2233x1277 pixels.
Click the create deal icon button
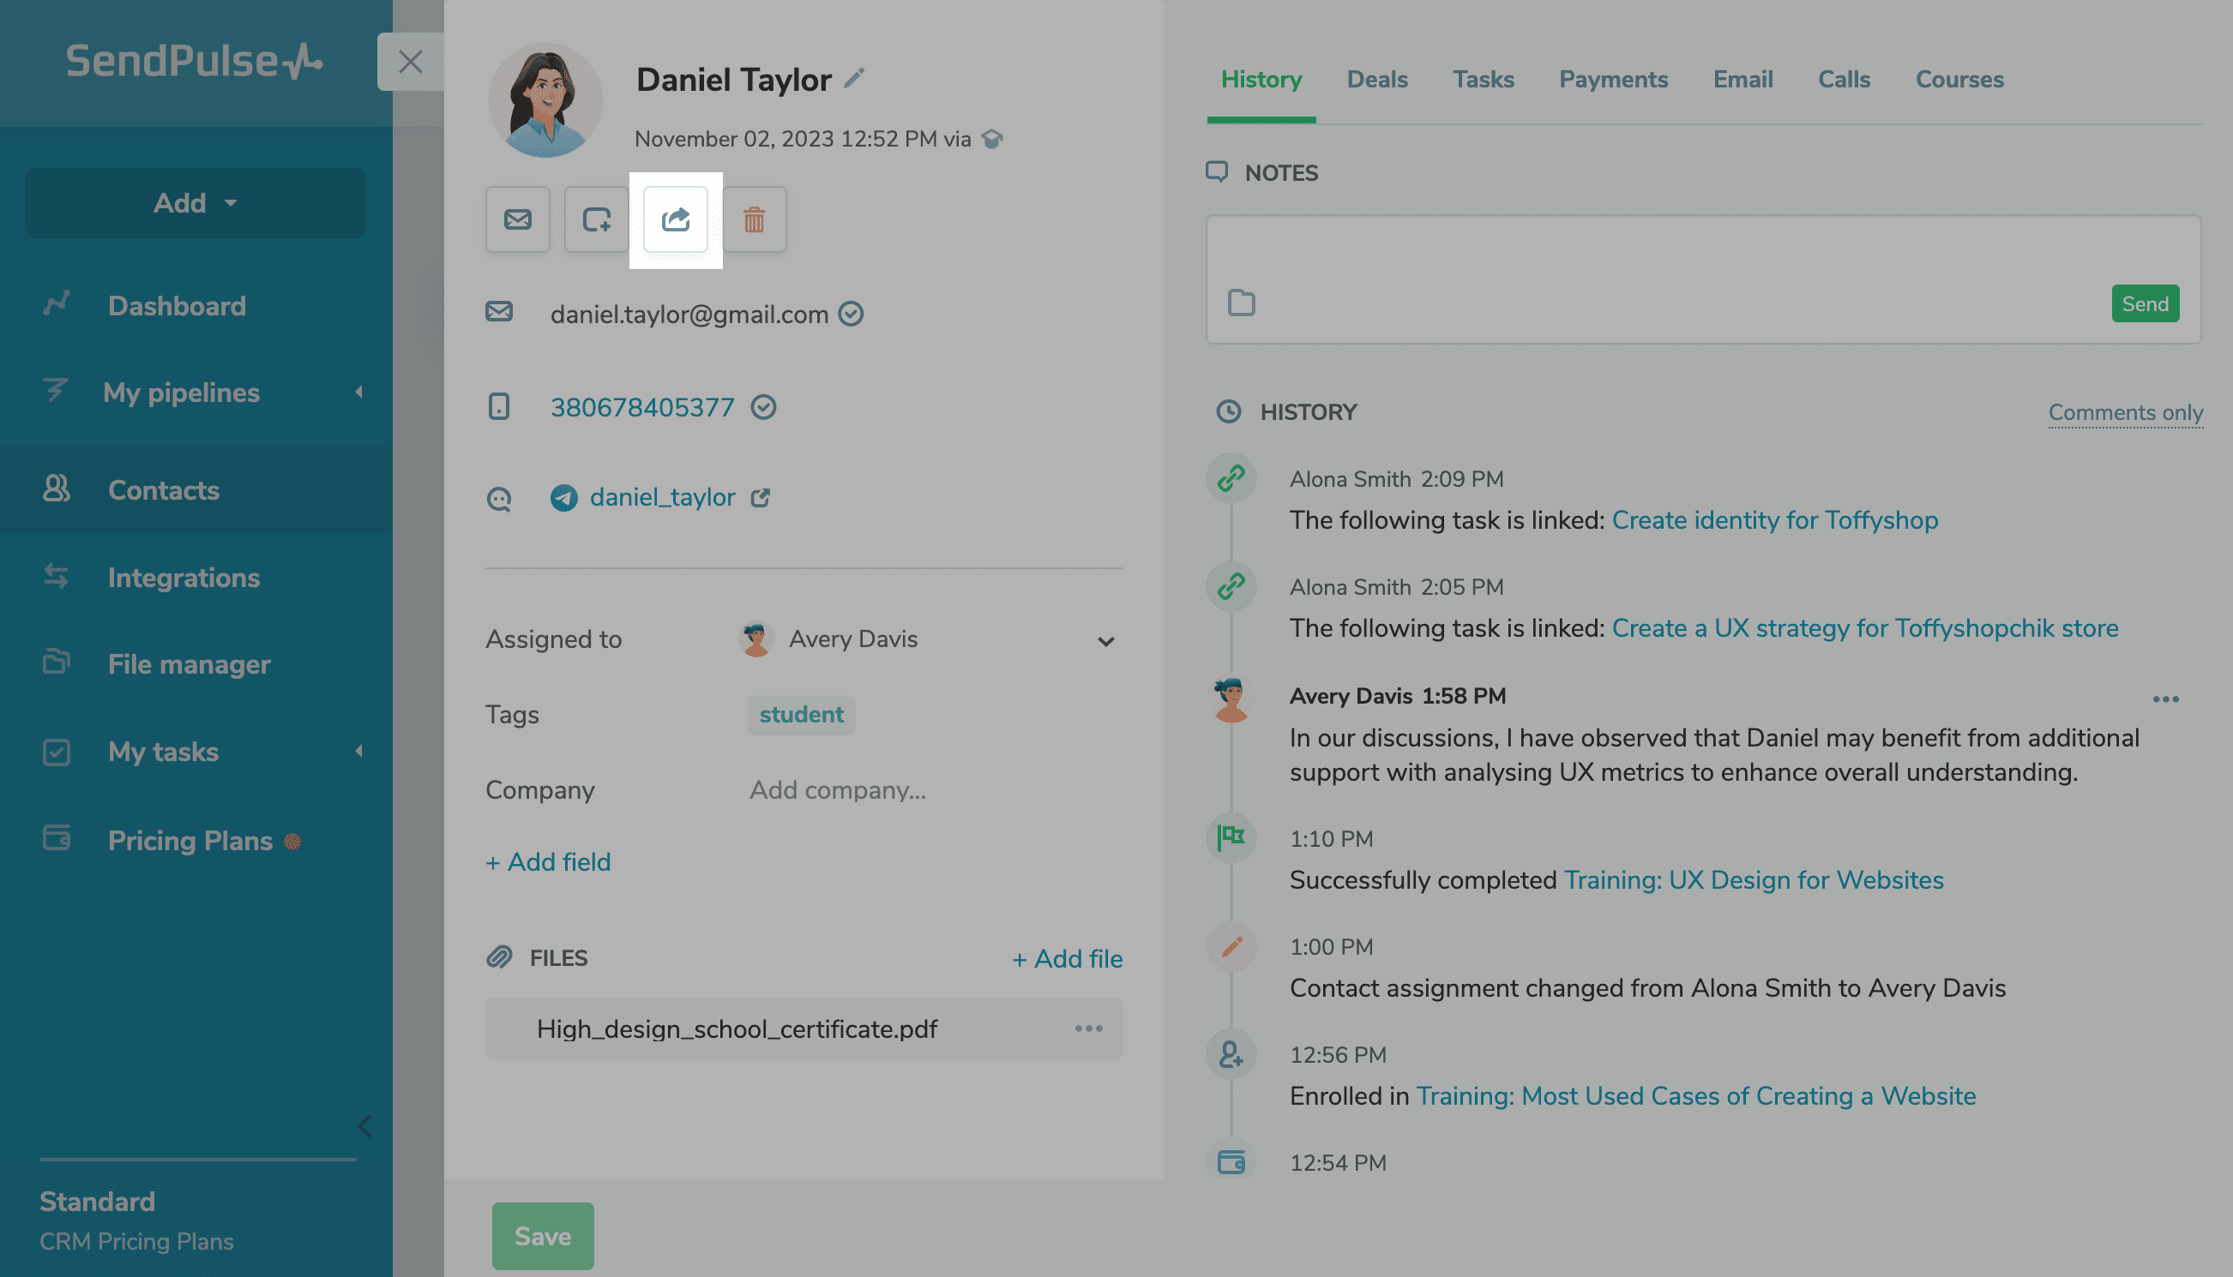click(597, 219)
